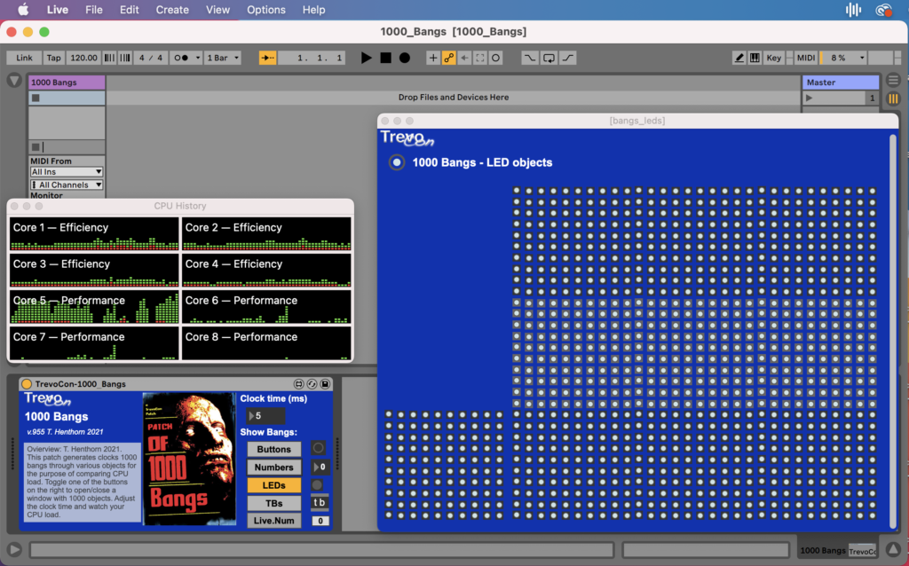The width and height of the screenshot is (909, 566).
Task: Toggle the metronome in the control bar
Action: pyautogui.click(x=181, y=58)
